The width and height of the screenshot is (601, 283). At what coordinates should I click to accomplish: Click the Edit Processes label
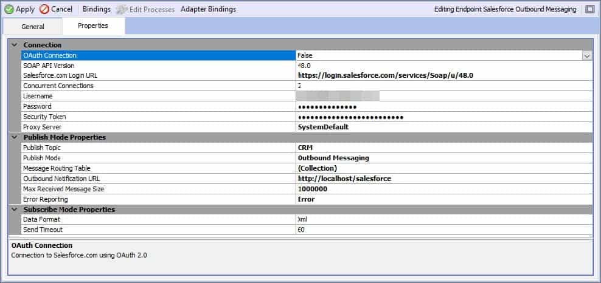152,9
